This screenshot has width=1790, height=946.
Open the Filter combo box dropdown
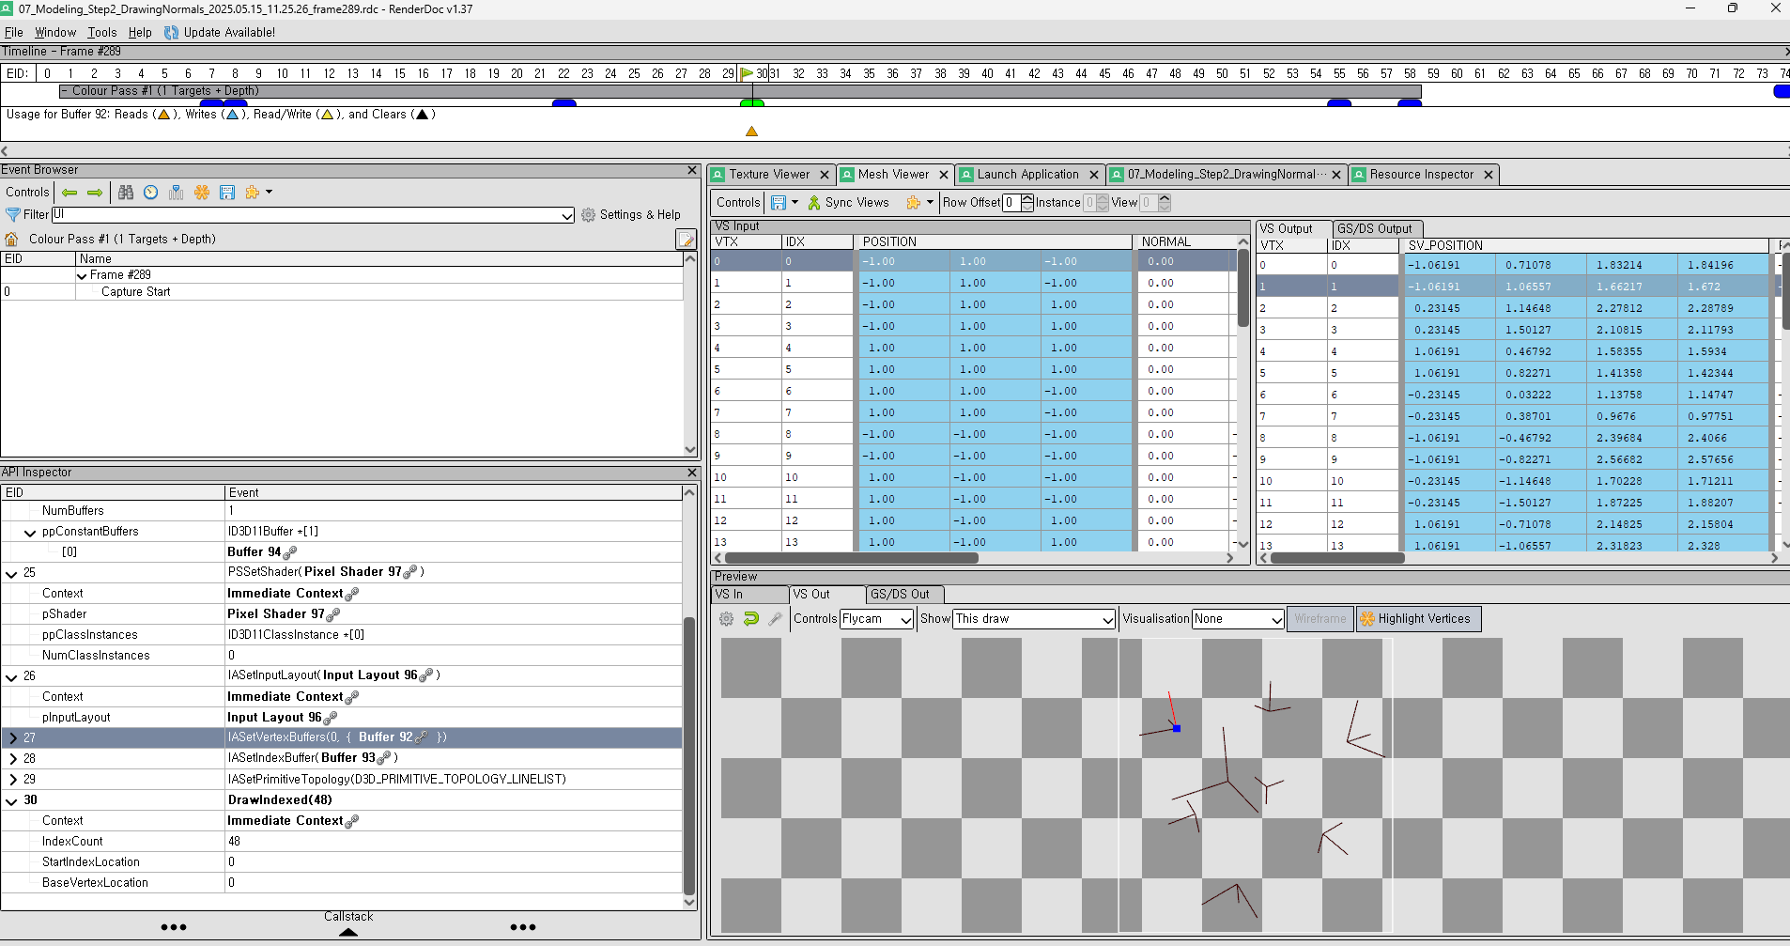pos(567,215)
